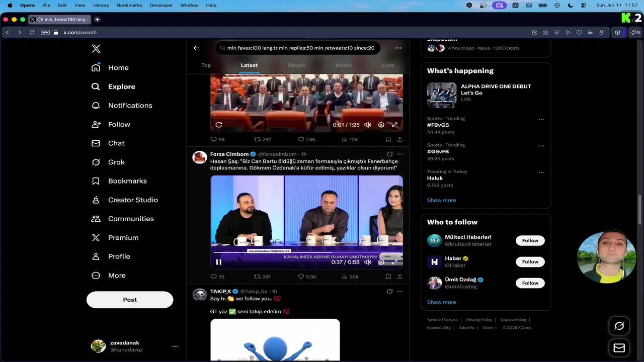644x362 pixels.
Task: Open Forza Cimbom profile name link
Action: 229,154
